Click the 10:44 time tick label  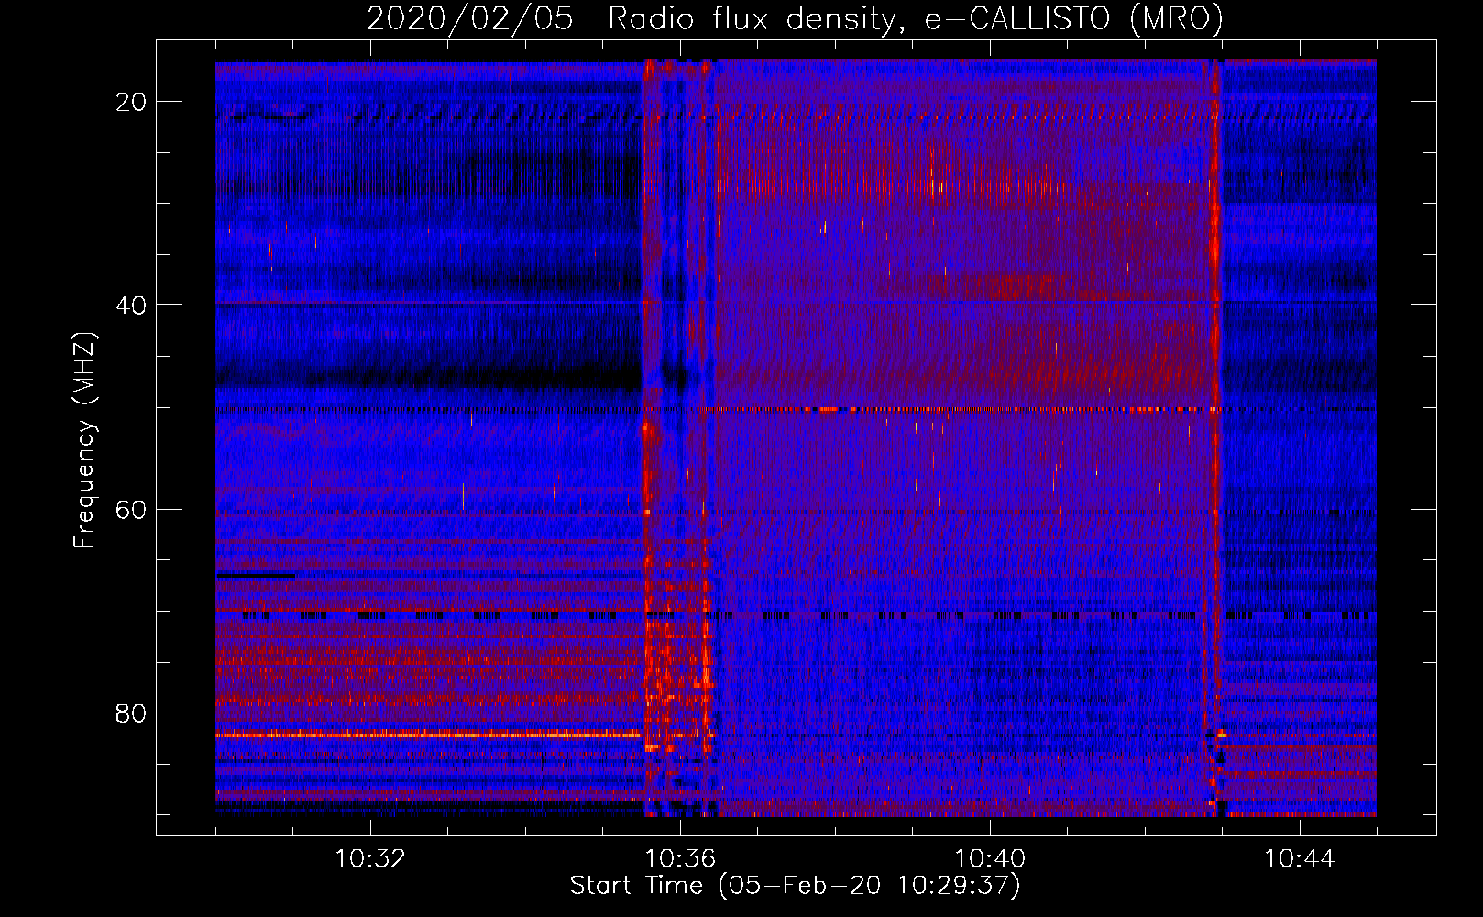coord(1300,859)
